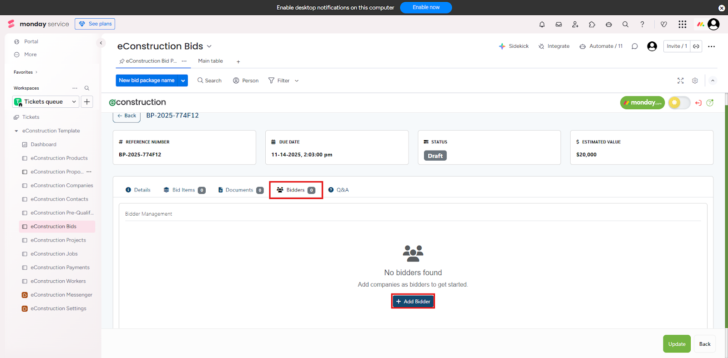Collapse the board header with chevron
Viewport: 728px width, 358px height.
[x=713, y=81]
